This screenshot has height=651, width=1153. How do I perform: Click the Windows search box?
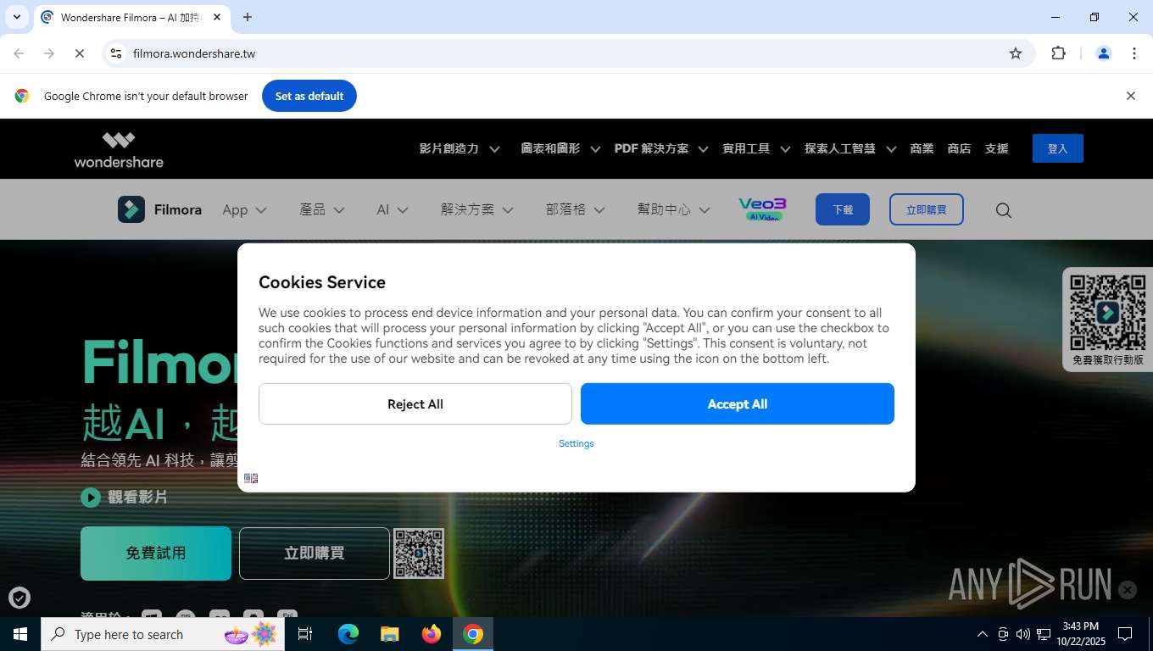click(163, 634)
